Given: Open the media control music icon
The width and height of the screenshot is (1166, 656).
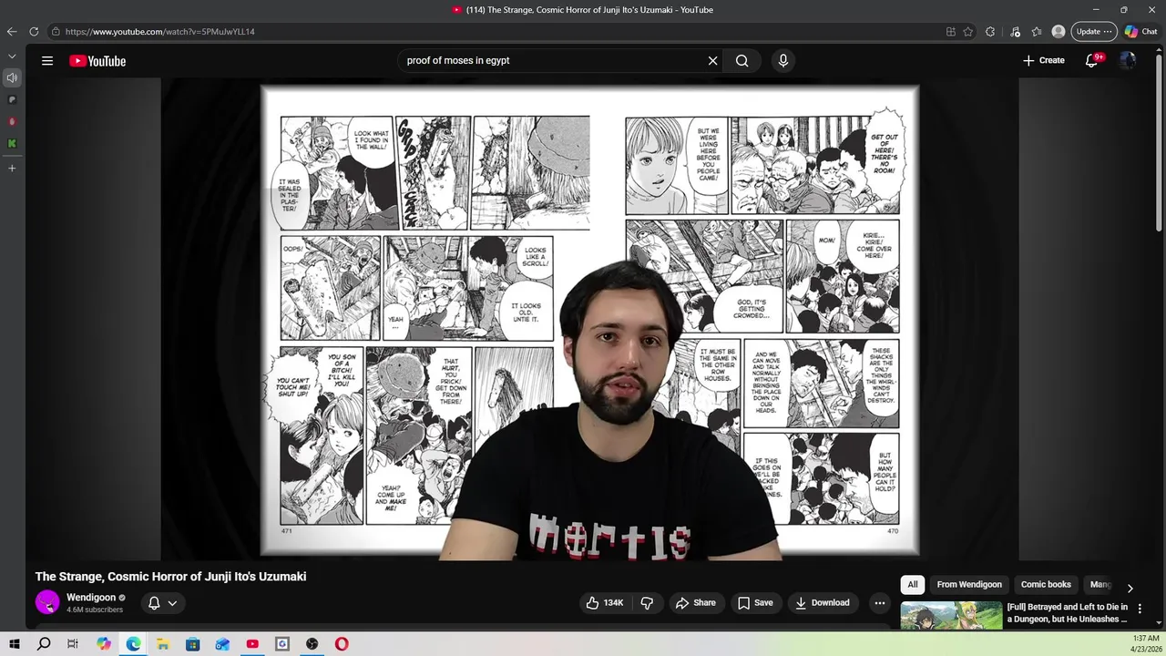Looking at the screenshot, I should tap(1015, 31).
